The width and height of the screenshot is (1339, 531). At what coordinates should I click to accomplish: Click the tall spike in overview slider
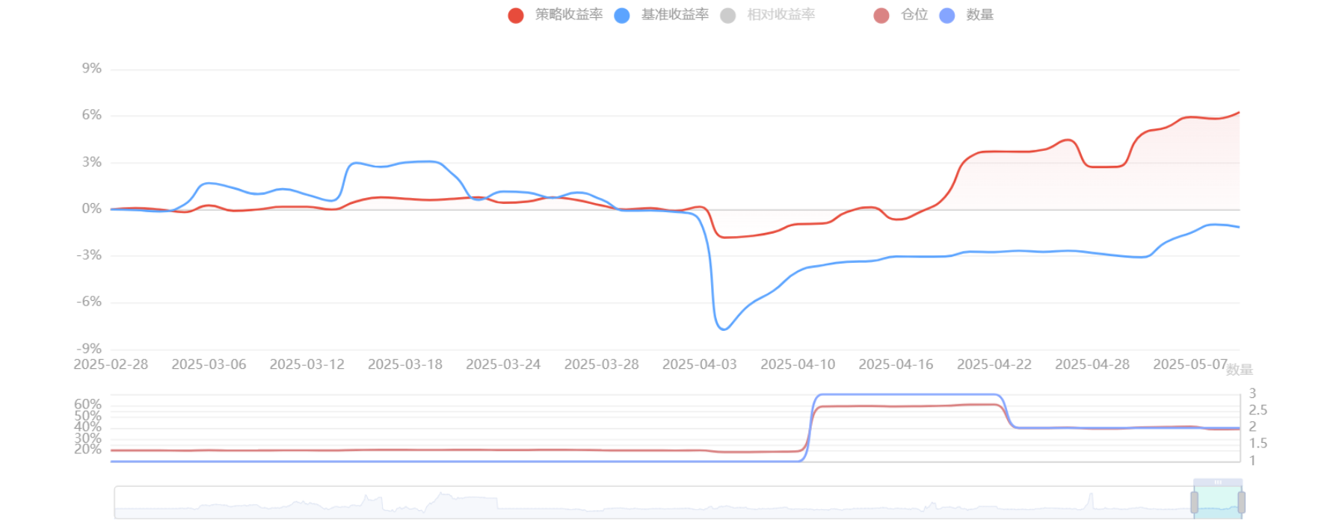(1091, 497)
